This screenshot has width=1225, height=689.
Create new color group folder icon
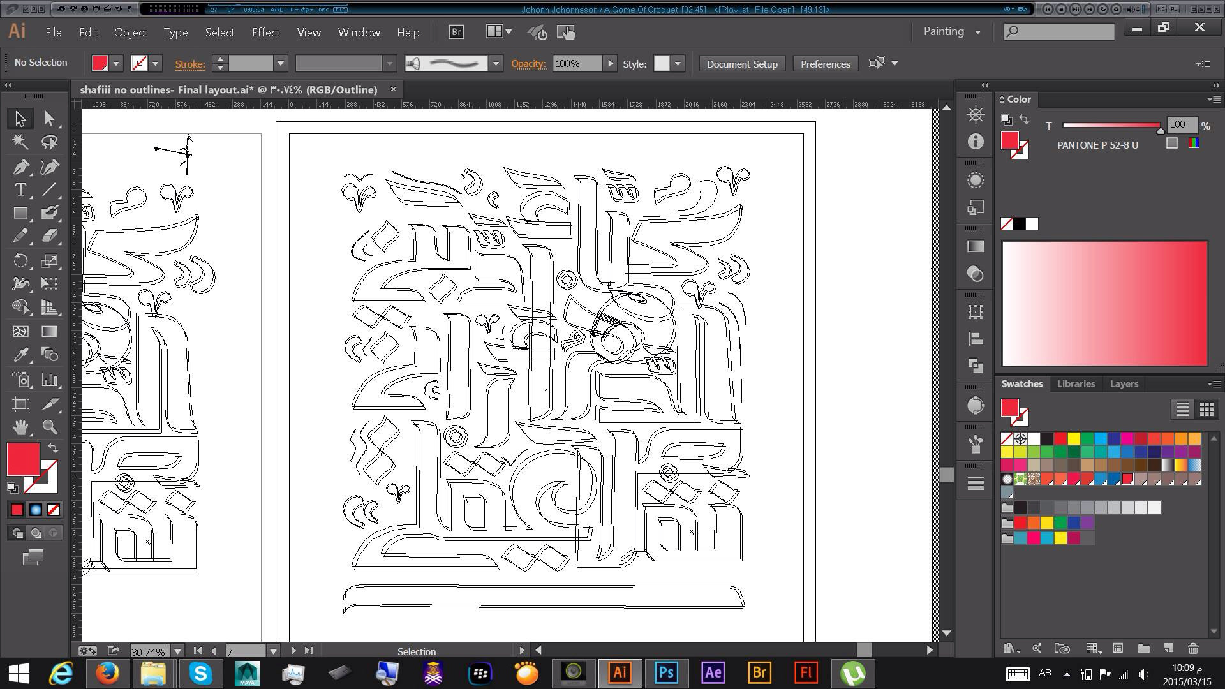pyautogui.click(x=1143, y=648)
